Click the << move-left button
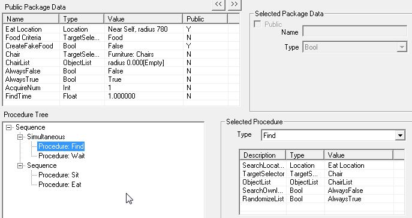Viewport: 412px width, 218px height. click(218, 4)
